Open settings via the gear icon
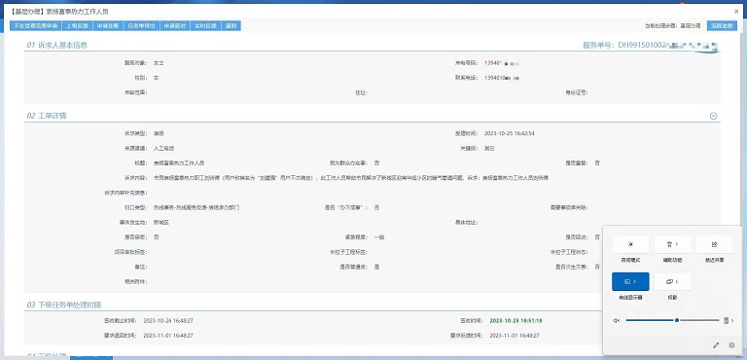This screenshot has height=360, width=747. [x=731, y=345]
